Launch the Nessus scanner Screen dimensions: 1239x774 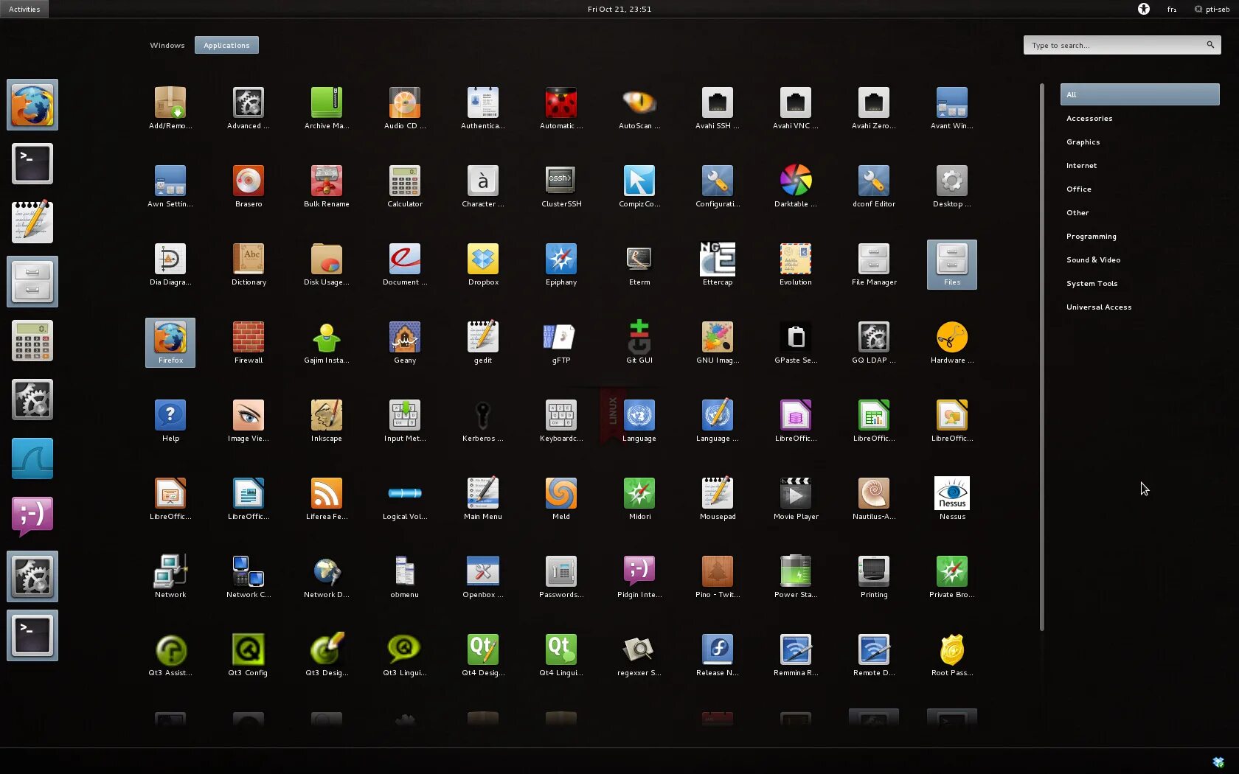pos(952,499)
